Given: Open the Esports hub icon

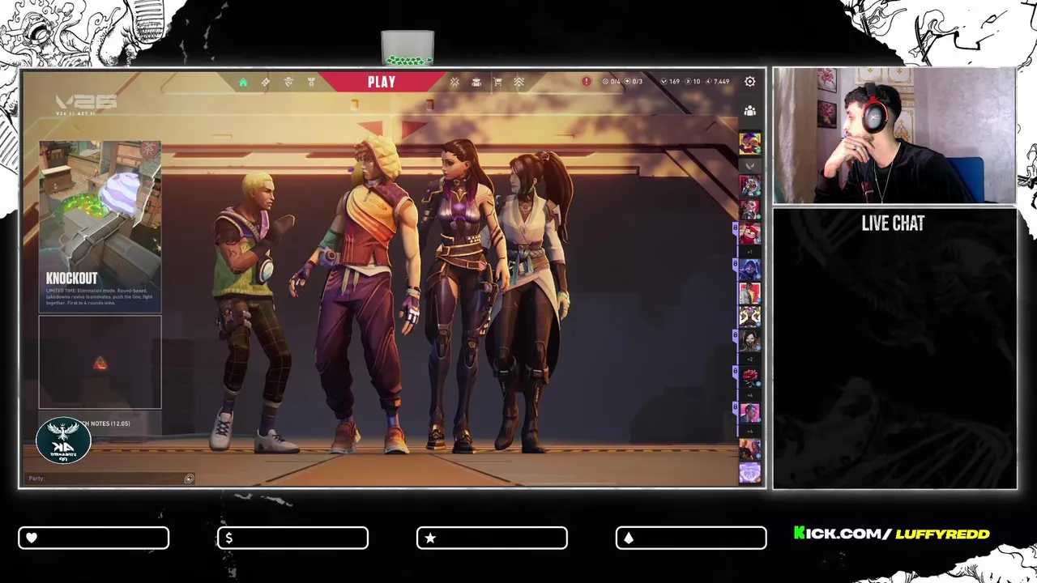Looking at the screenshot, I should tap(476, 82).
